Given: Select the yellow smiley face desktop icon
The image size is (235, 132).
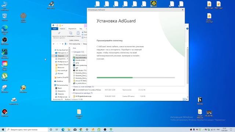Looking at the screenshot, I should (x=23, y=89).
